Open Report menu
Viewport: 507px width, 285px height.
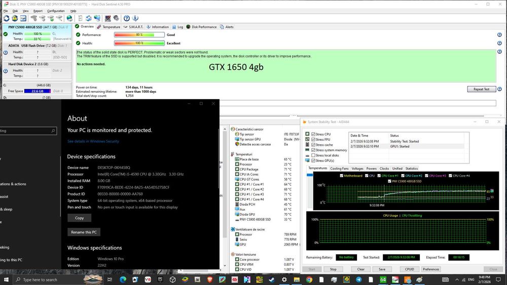tap(38, 11)
